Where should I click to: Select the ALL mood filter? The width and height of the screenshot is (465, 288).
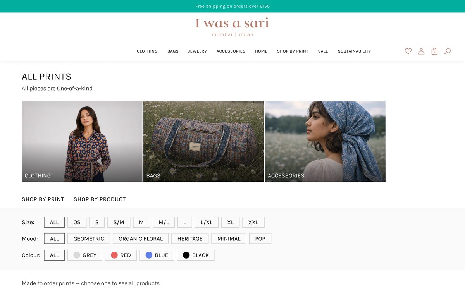tap(54, 239)
